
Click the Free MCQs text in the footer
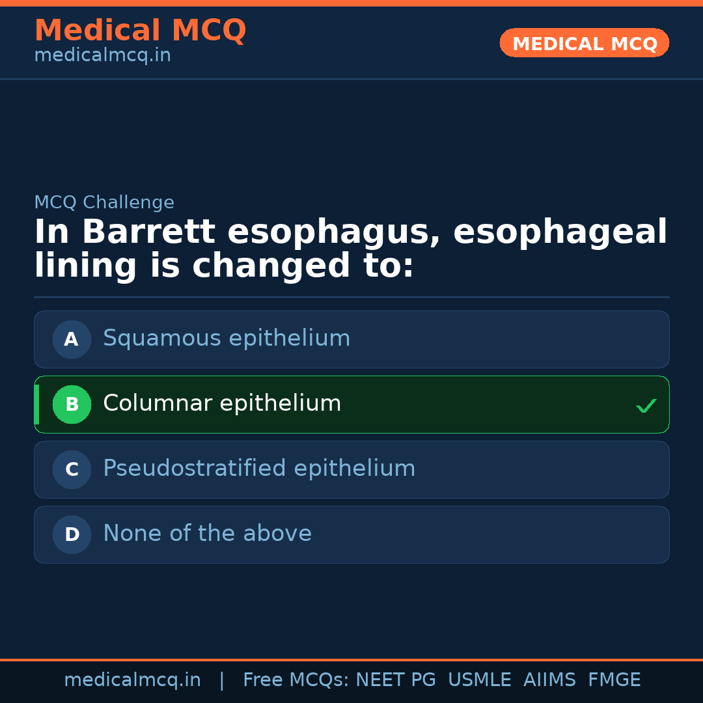(296, 680)
